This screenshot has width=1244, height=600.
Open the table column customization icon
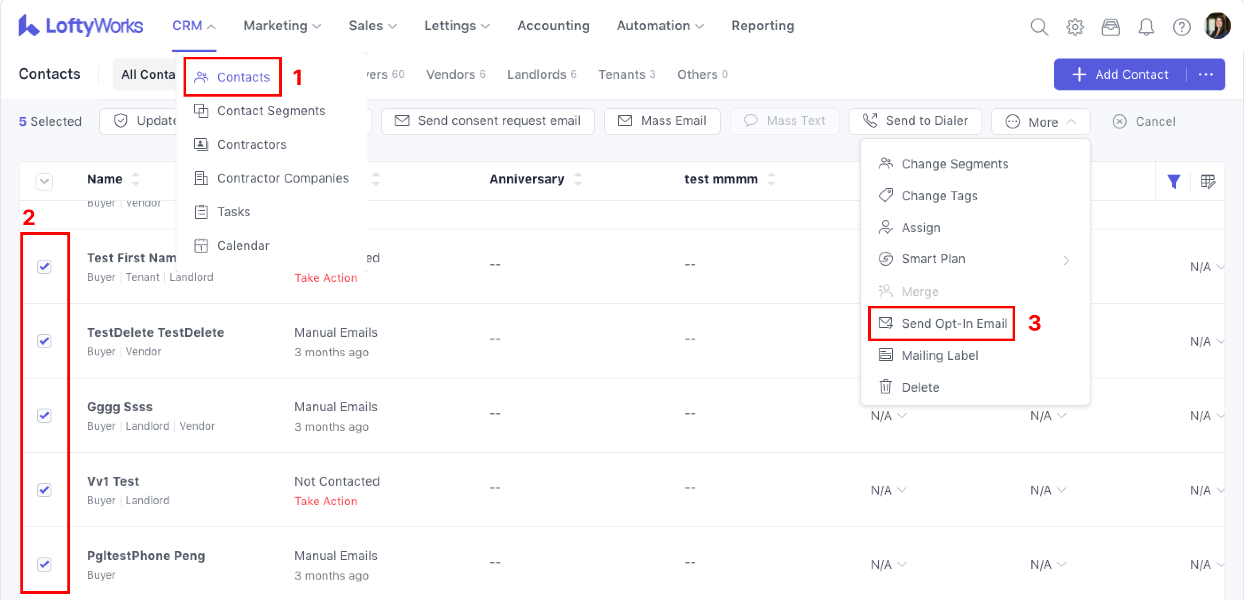[1208, 181]
